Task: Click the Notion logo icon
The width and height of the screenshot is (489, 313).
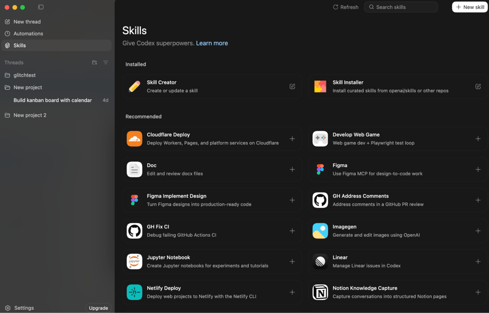Action: (x=320, y=292)
